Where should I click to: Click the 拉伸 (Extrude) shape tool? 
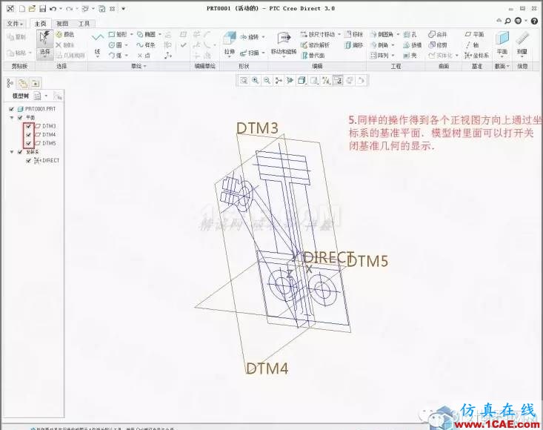coord(229,44)
